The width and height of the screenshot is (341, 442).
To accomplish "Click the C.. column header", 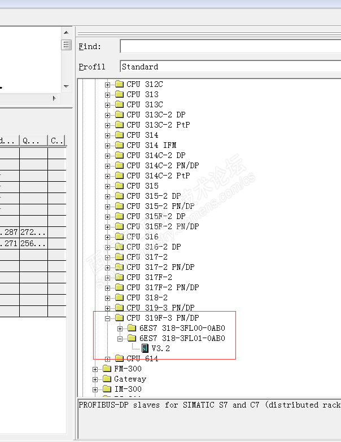I will [x=56, y=141].
